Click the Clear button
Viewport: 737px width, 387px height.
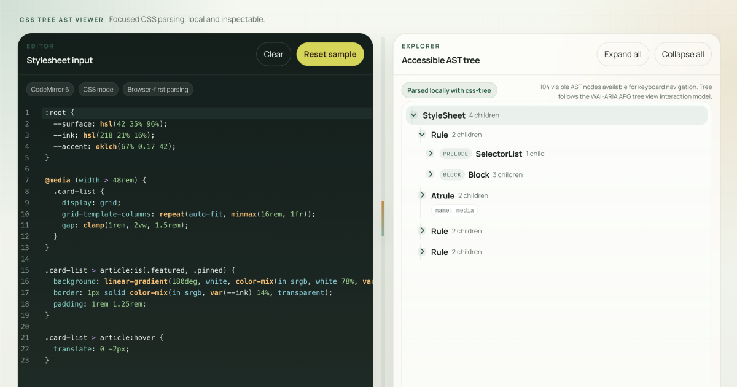(273, 54)
